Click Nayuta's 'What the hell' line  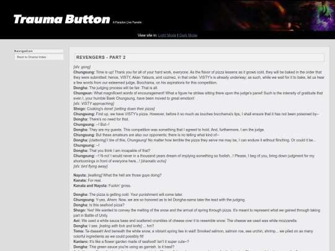coord(117,175)
